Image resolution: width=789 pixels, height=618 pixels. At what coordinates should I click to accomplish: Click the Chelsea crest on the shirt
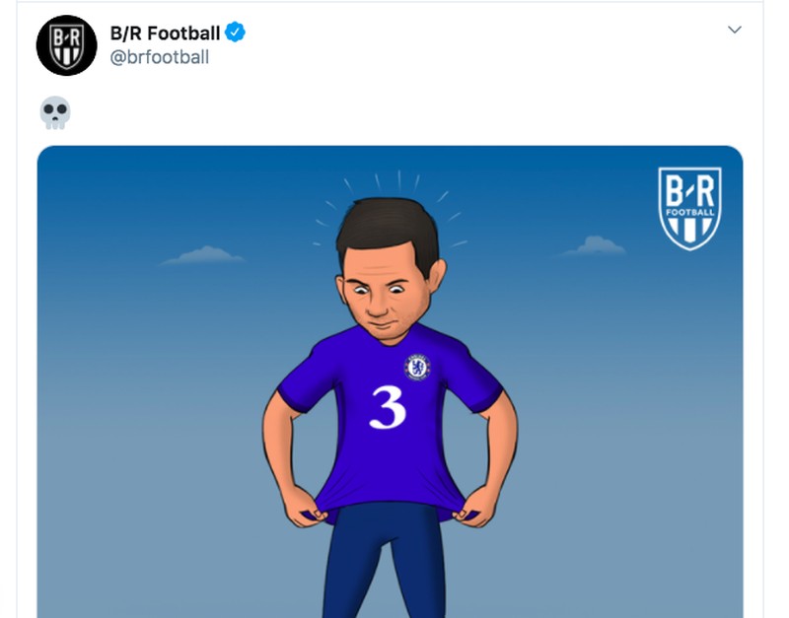417,367
